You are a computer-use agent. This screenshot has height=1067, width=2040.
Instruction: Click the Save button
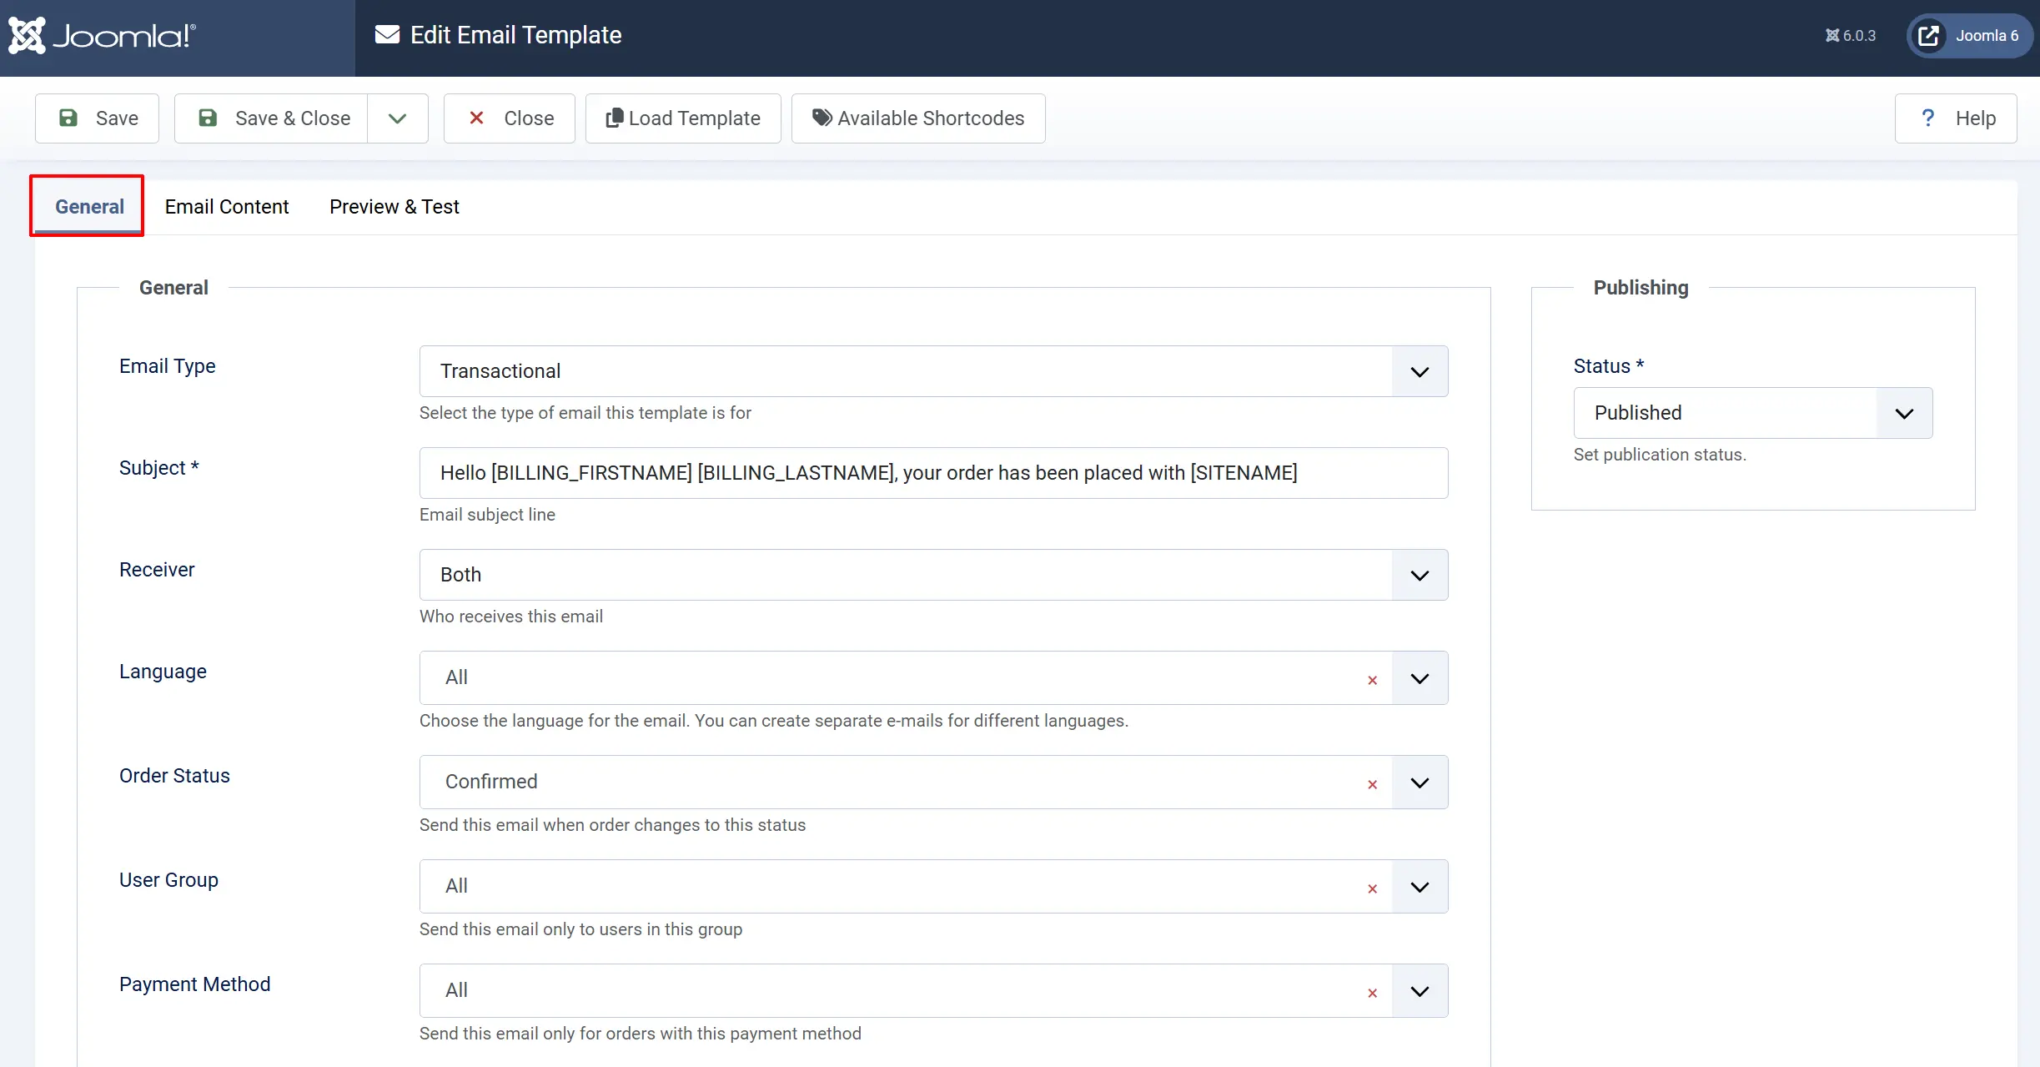97,118
